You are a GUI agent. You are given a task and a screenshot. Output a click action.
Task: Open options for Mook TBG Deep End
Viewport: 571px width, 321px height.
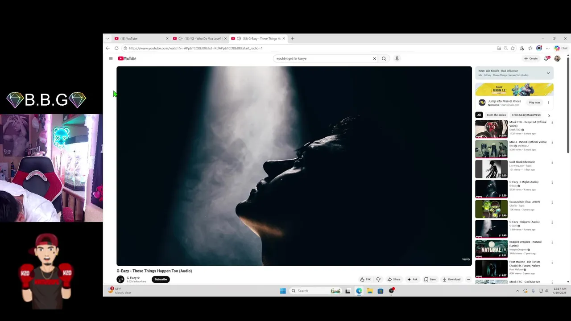[552, 122]
